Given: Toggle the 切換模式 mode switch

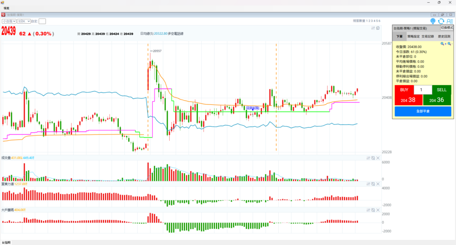Looking at the screenshot, I should (x=447, y=28).
